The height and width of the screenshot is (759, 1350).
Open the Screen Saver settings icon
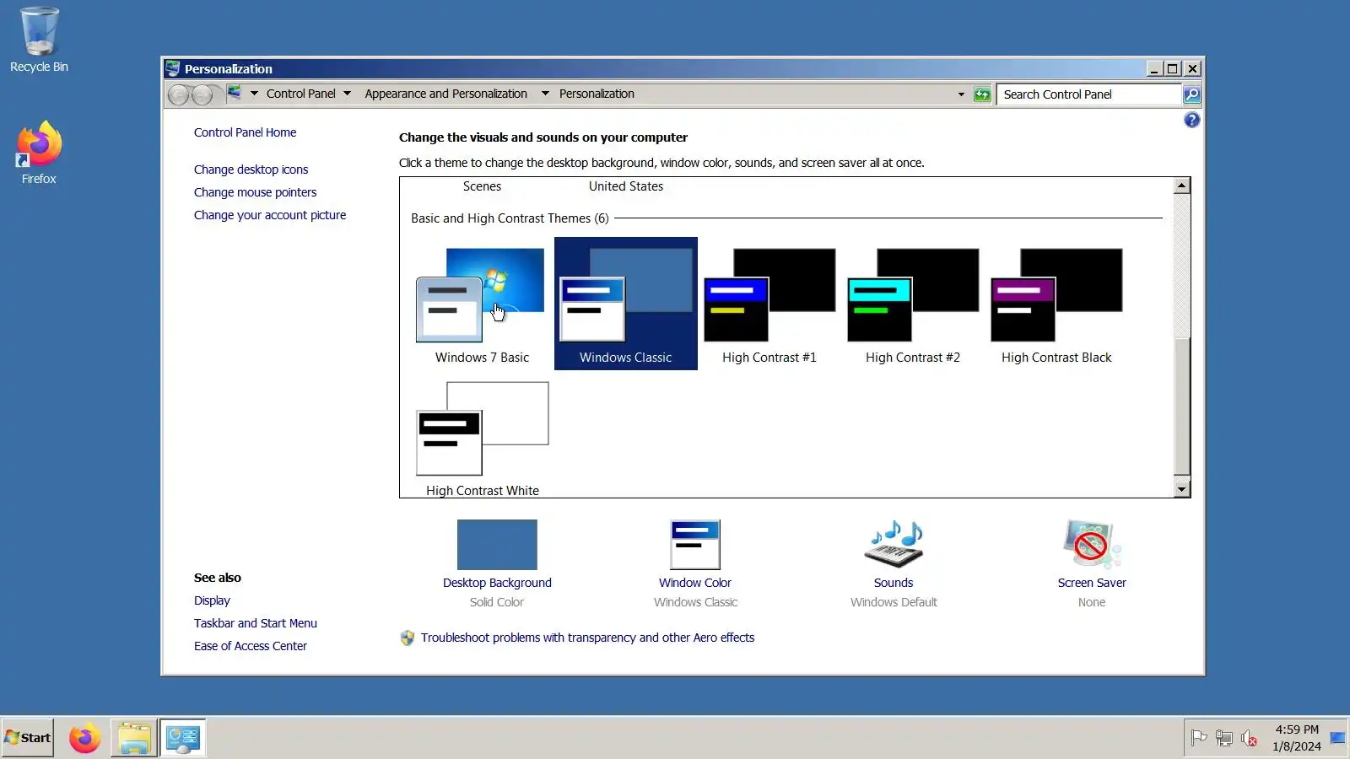[1092, 545]
